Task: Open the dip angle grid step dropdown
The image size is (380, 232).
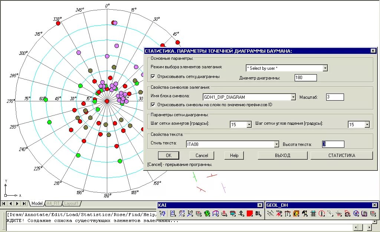Action: tap(367, 125)
